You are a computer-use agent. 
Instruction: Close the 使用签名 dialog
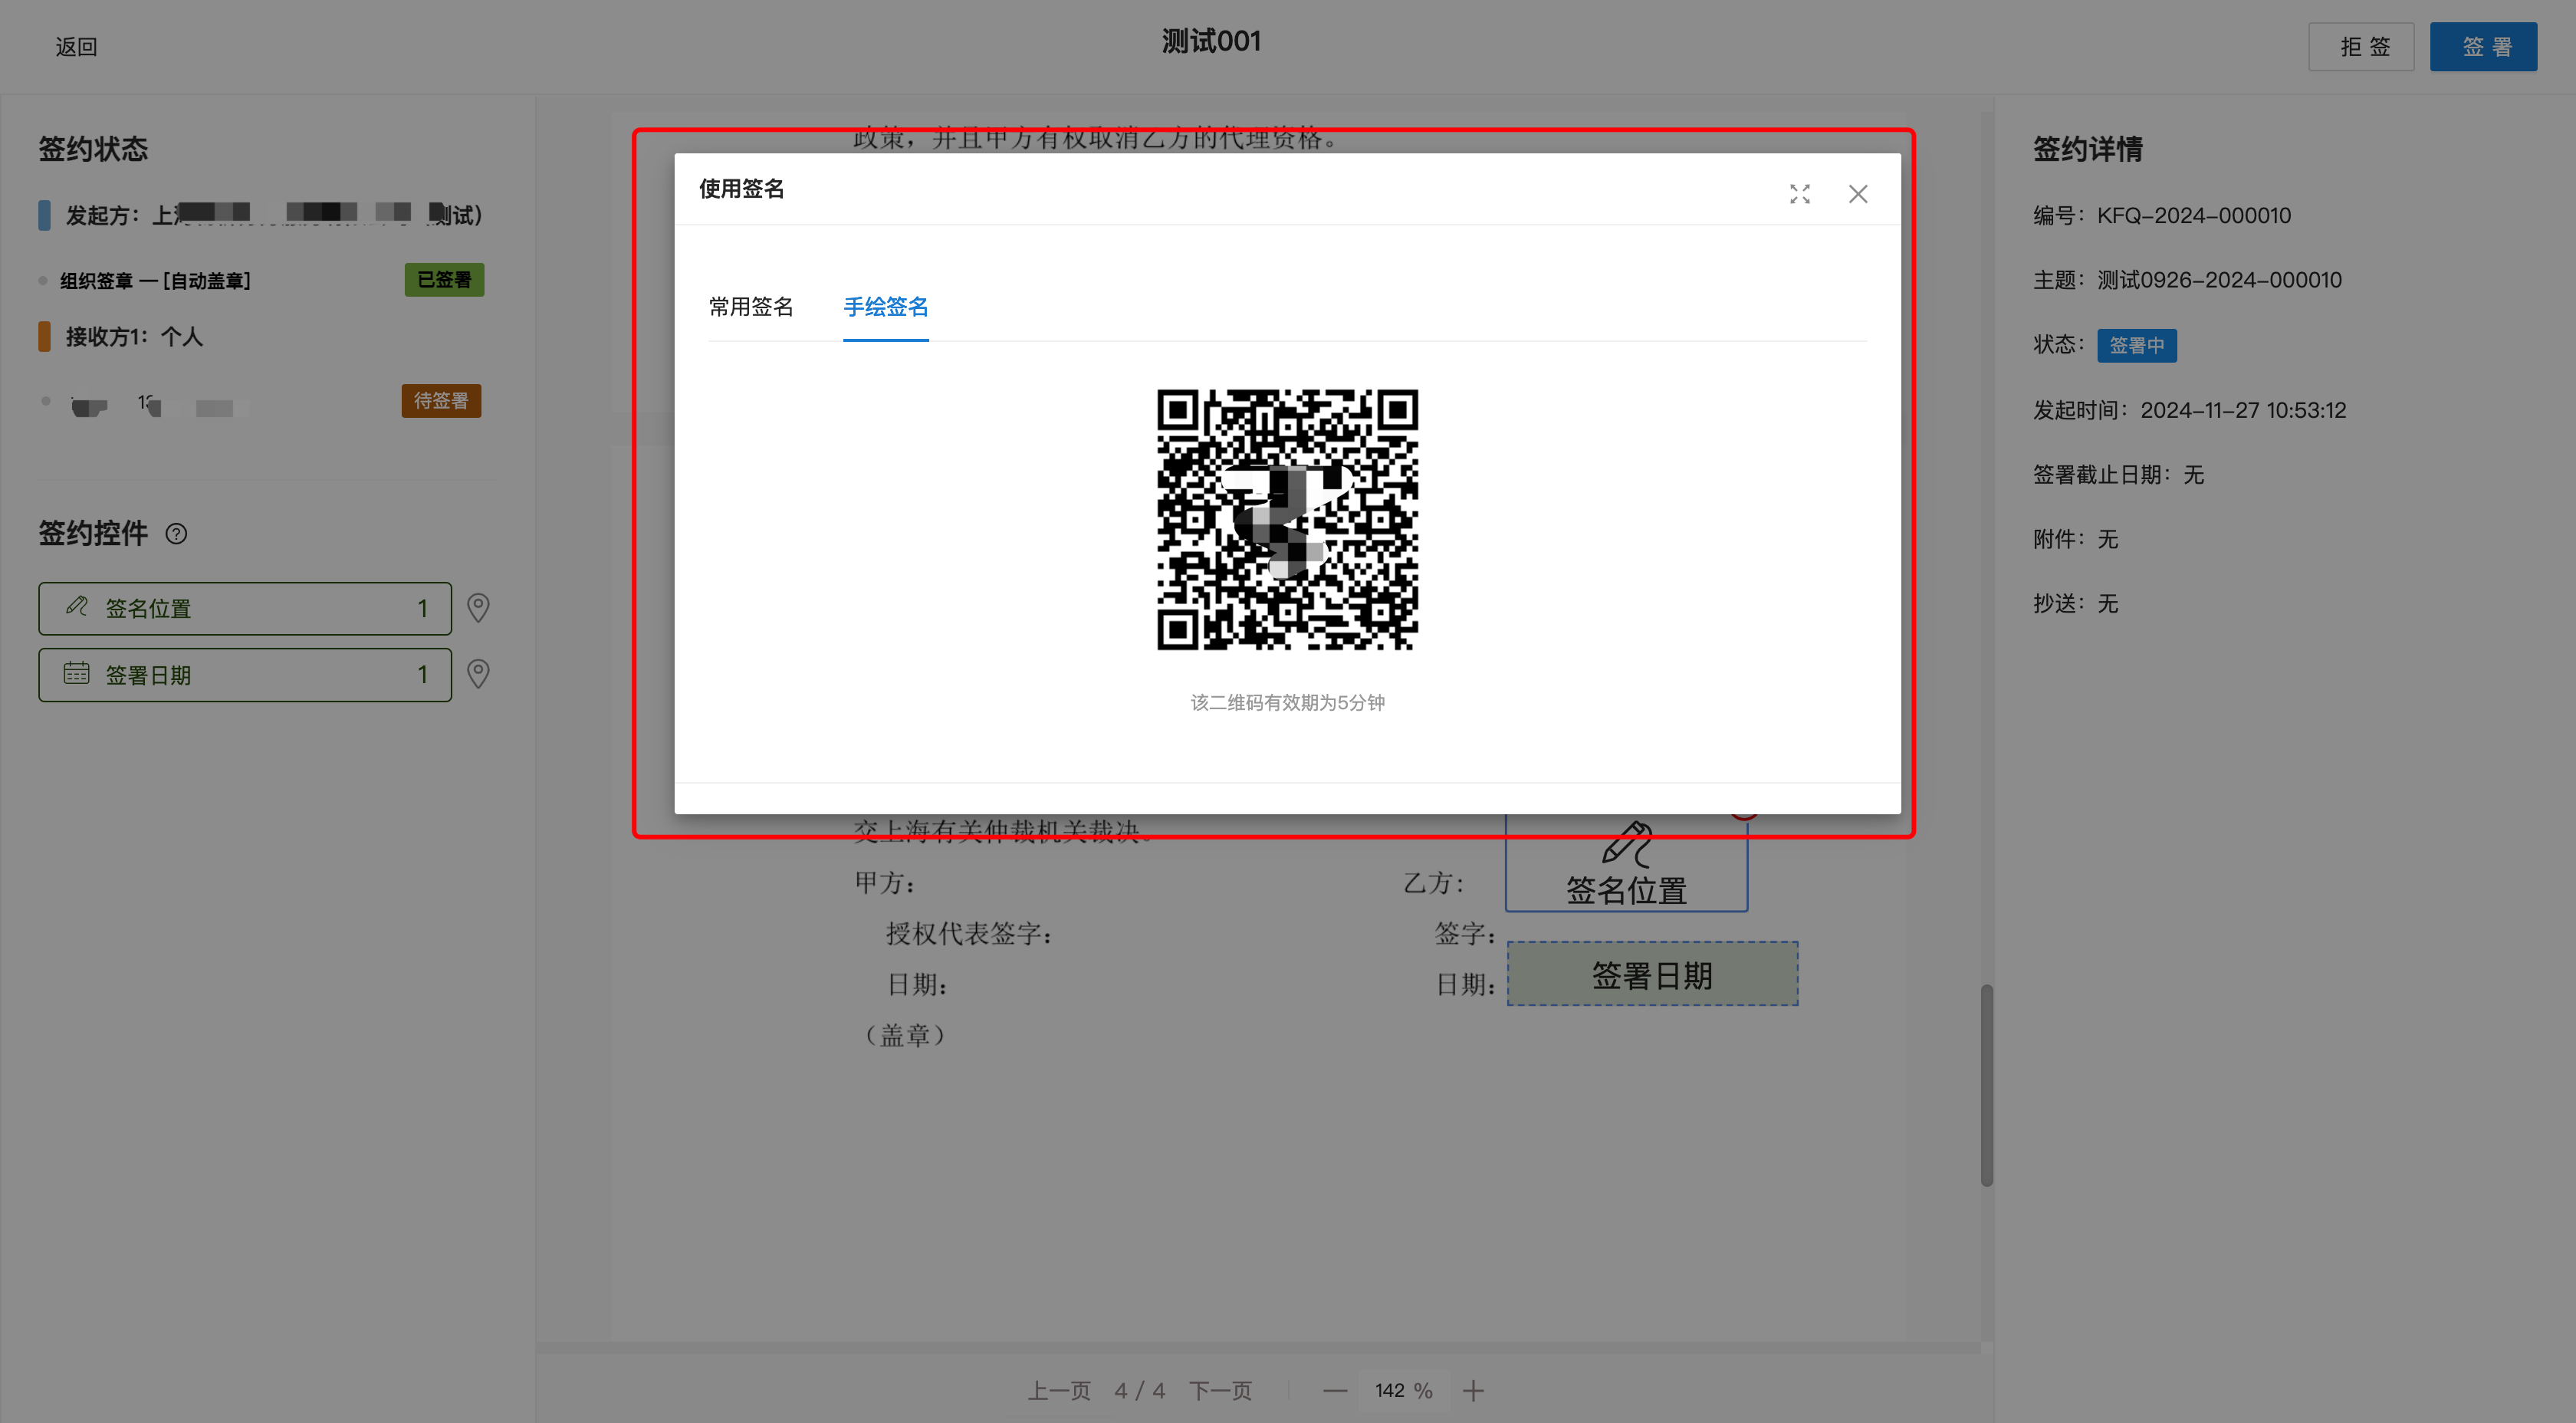coord(1857,194)
